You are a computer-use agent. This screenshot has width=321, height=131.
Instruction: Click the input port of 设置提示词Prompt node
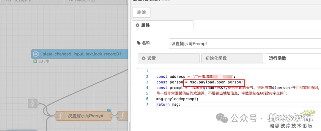coord(55,116)
